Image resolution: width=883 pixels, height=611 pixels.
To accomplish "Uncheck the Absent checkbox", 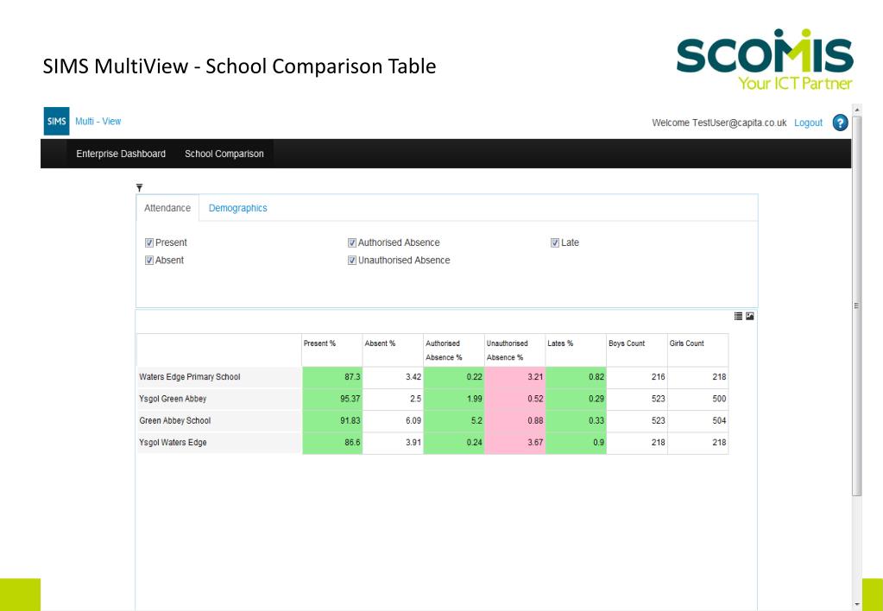I will (149, 260).
